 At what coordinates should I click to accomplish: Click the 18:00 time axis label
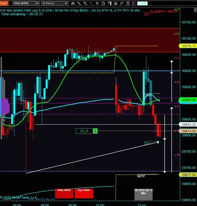(44, 205)
